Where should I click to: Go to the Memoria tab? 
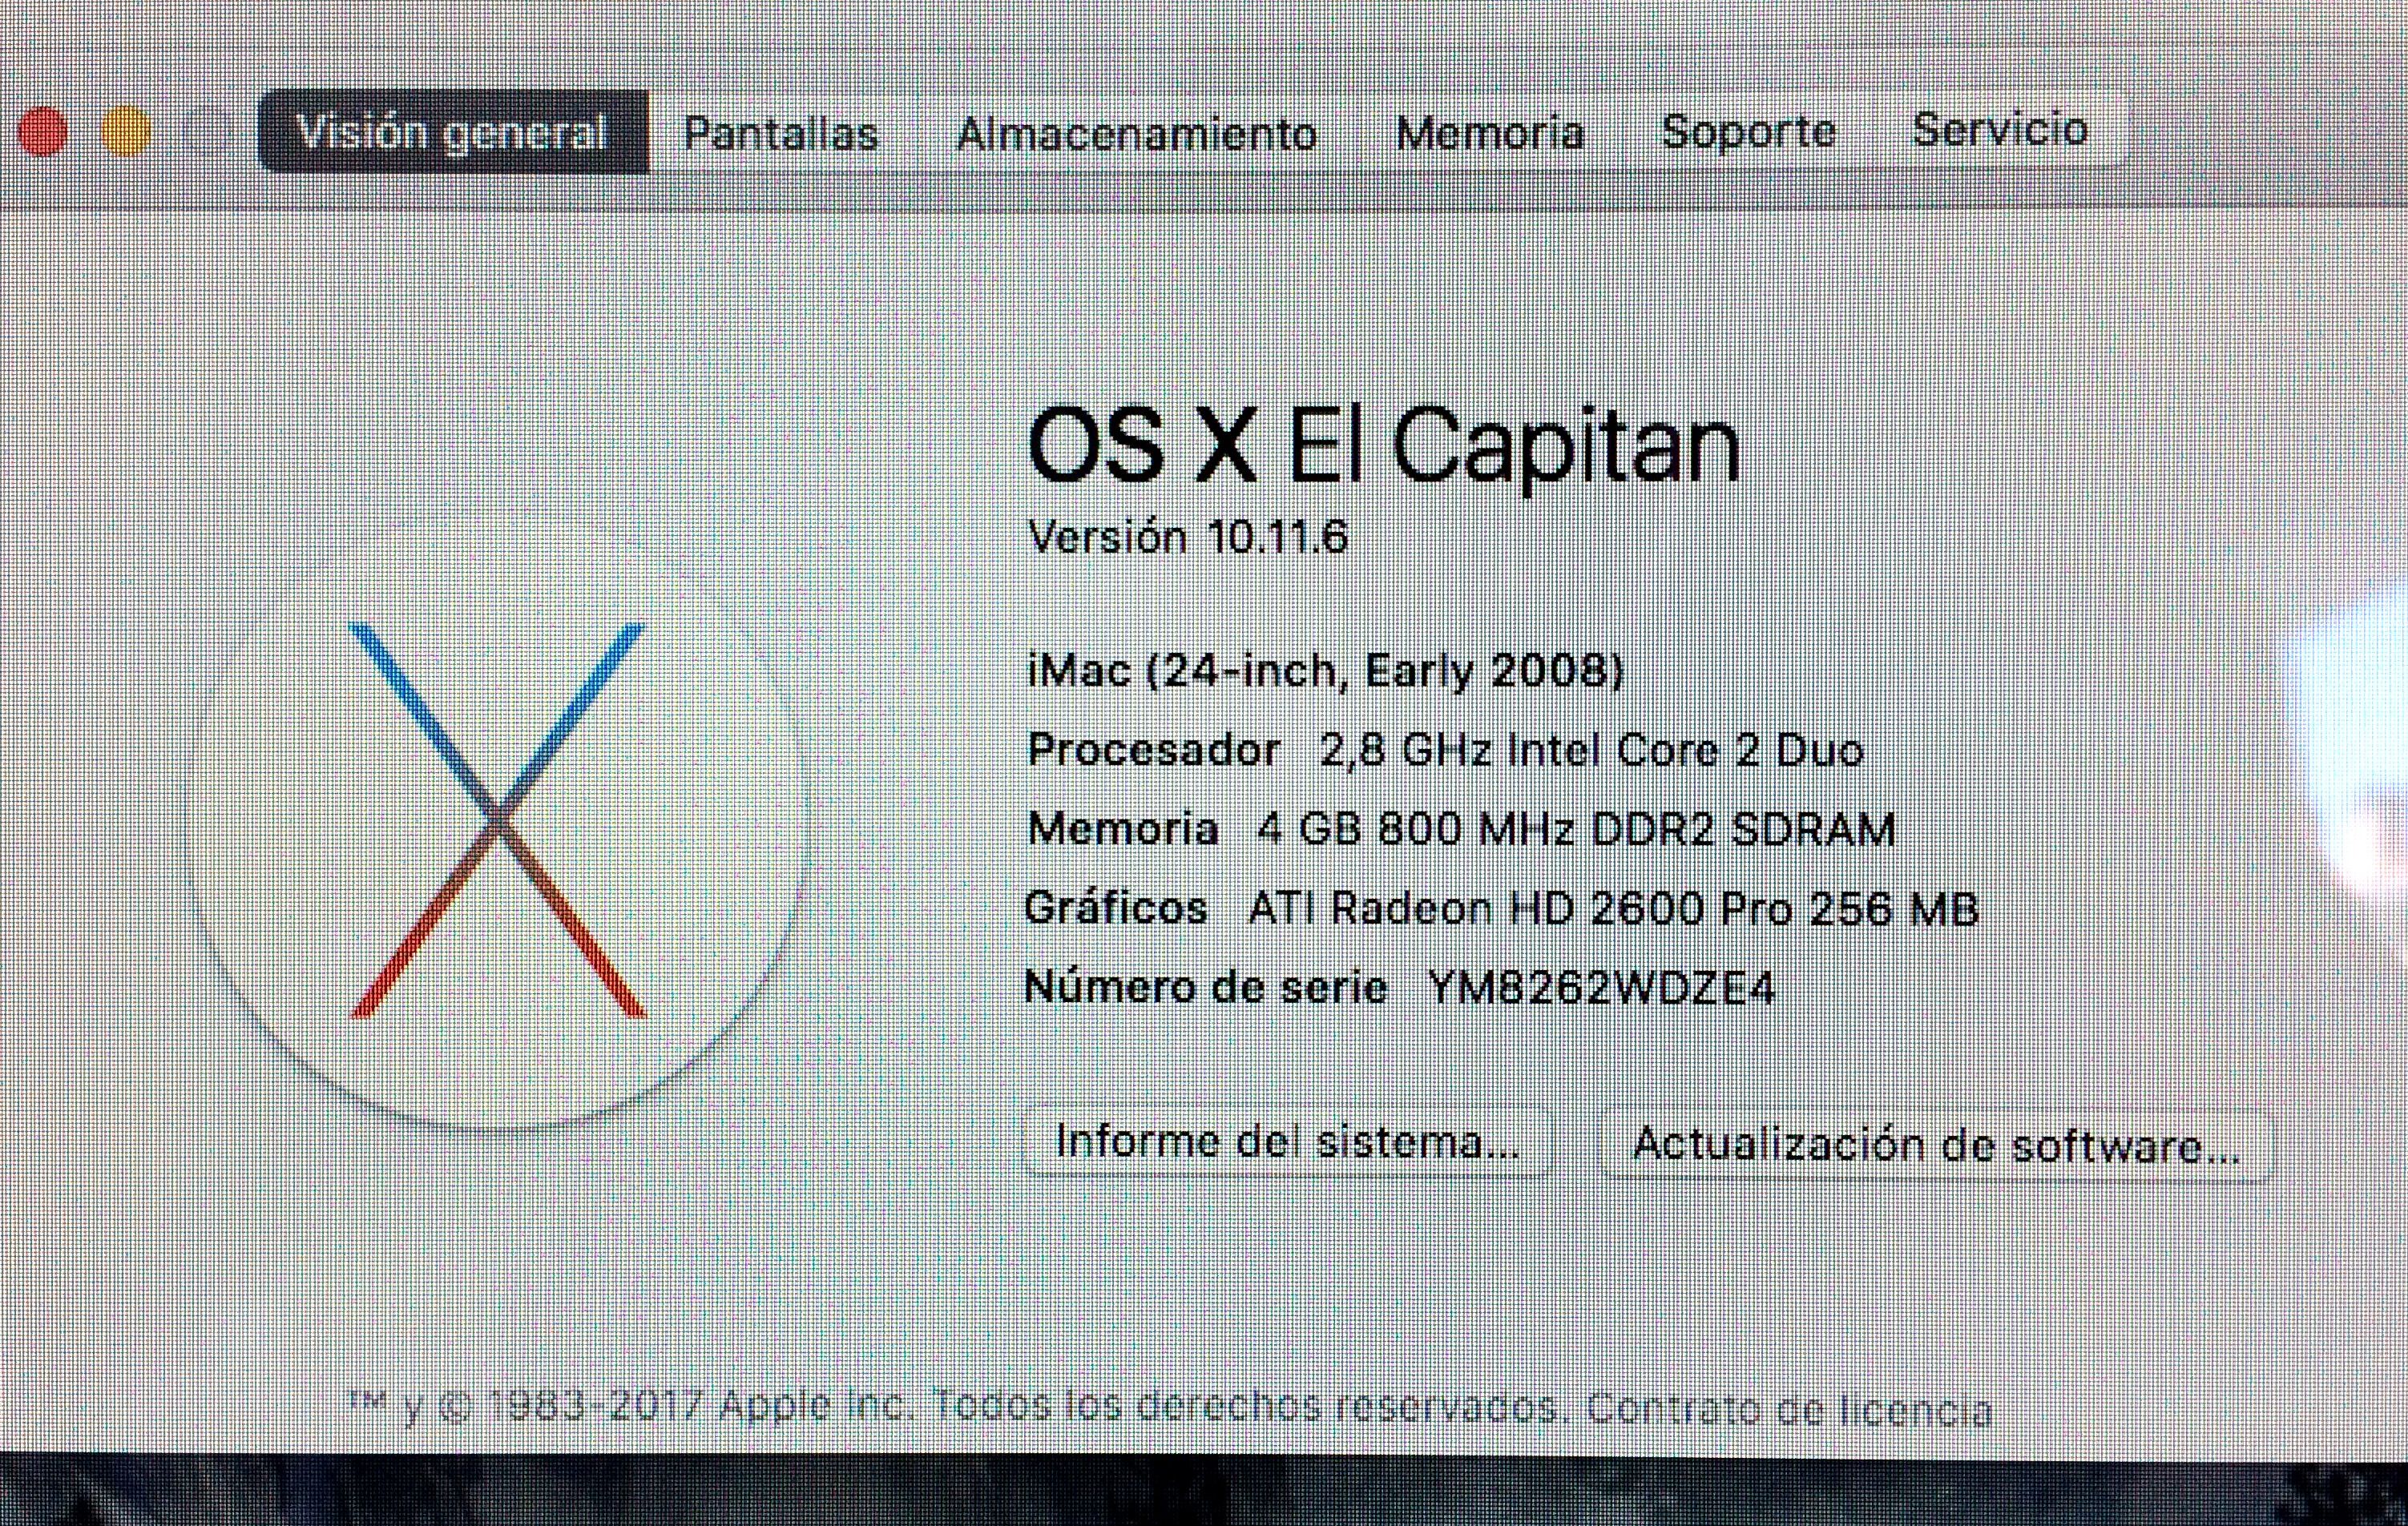[1490, 132]
